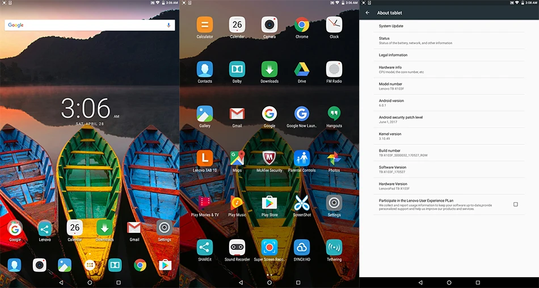The height and width of the screenshot is (288, 539).
Task: Open Maps app
Action: tap(237, 158)
